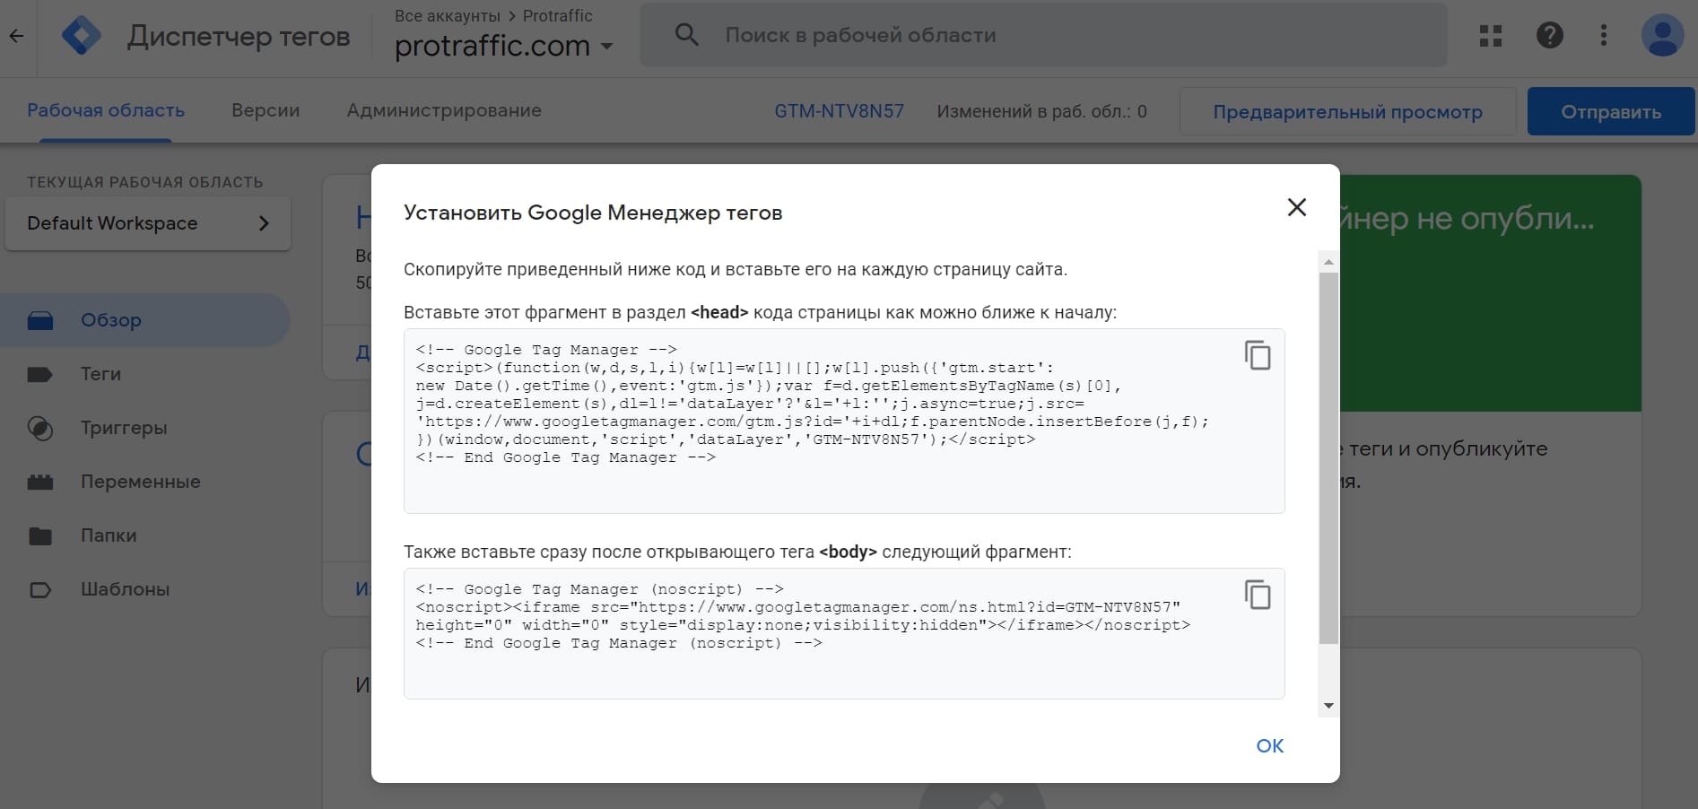Select Обзор in the sidebar
The image size is (1698, 809).
tap(144, 320)
